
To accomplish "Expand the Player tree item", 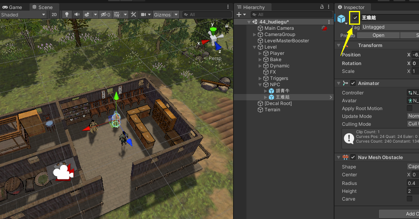I will [x=260, y=53].
